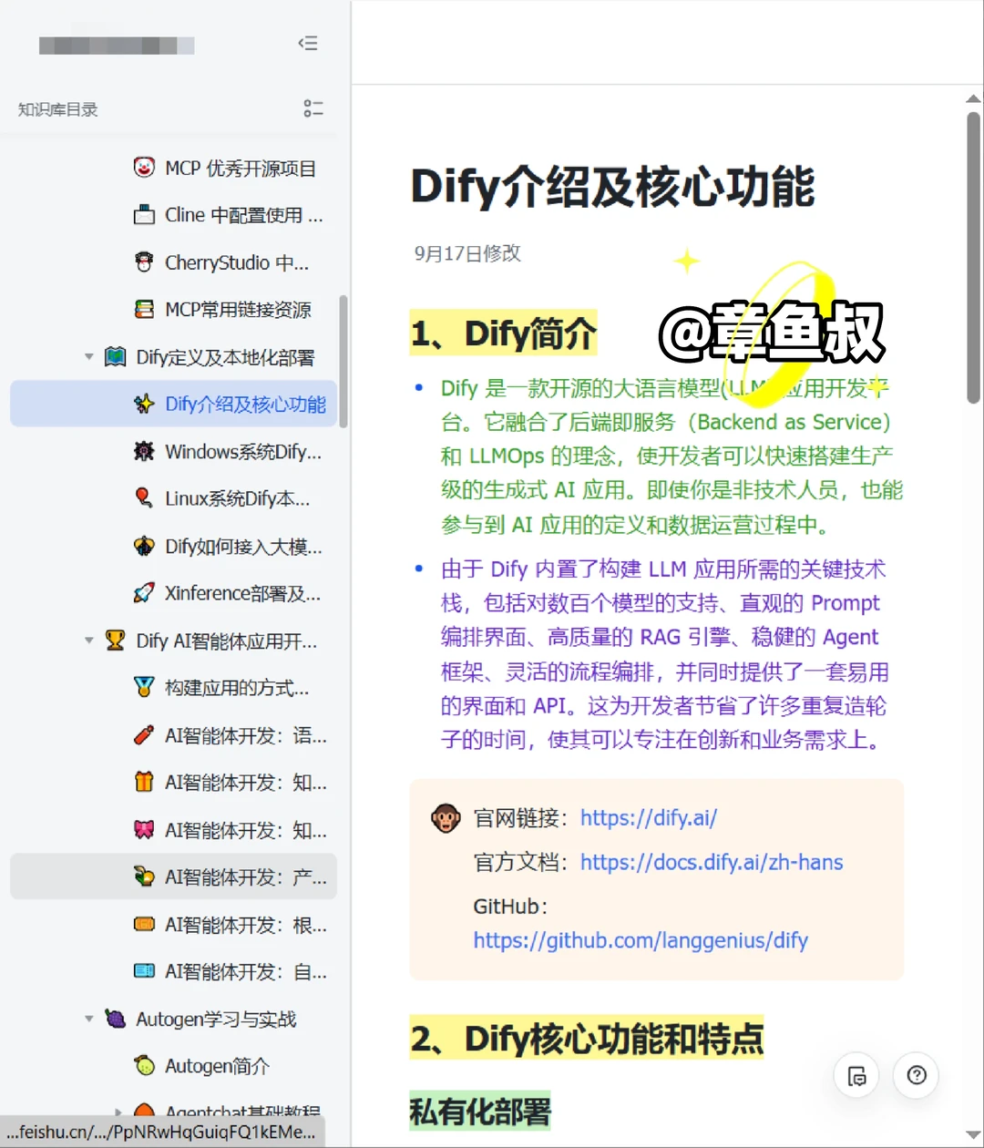Open the knowledge base directory display options
The width and height of the screenshot is (984, 1148).
point(313,108)
